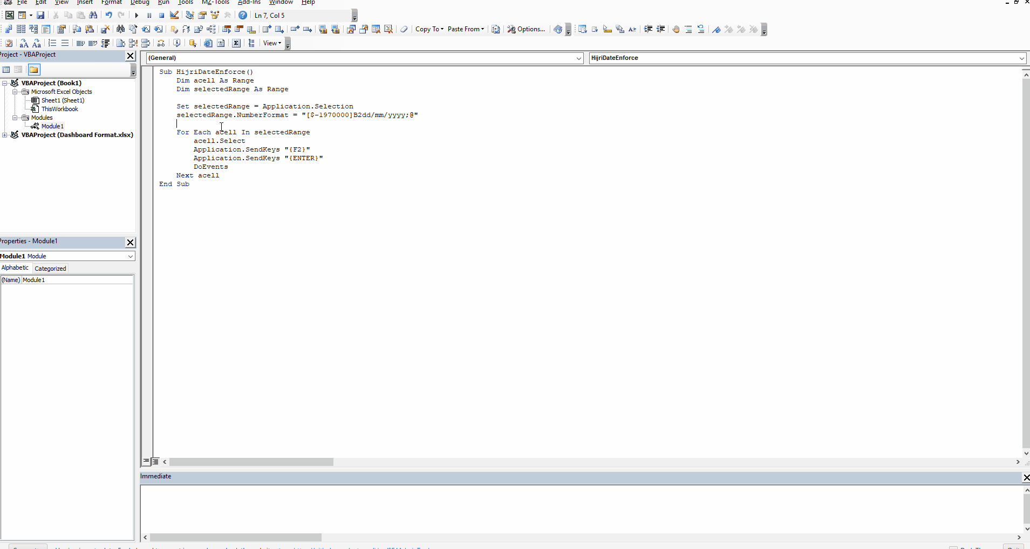Open Visual Basic Help

click(x=242, y=15)
